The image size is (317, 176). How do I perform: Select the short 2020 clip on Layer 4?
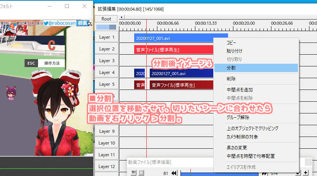point(139,73)
